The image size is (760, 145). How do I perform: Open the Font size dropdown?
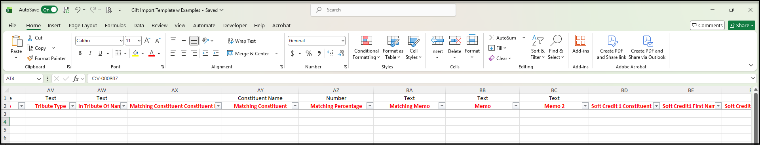click(x=139, y=41)
